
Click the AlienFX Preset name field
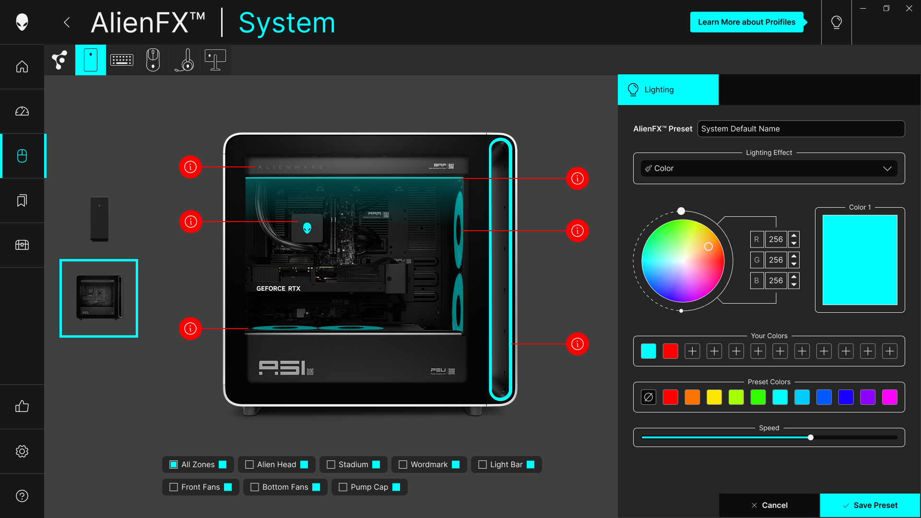801,129
